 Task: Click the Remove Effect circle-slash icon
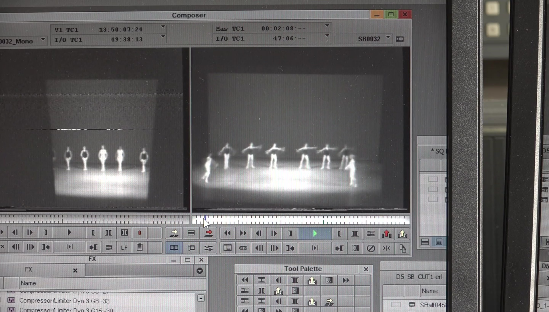pyautogui.click(x=371, y=248)
